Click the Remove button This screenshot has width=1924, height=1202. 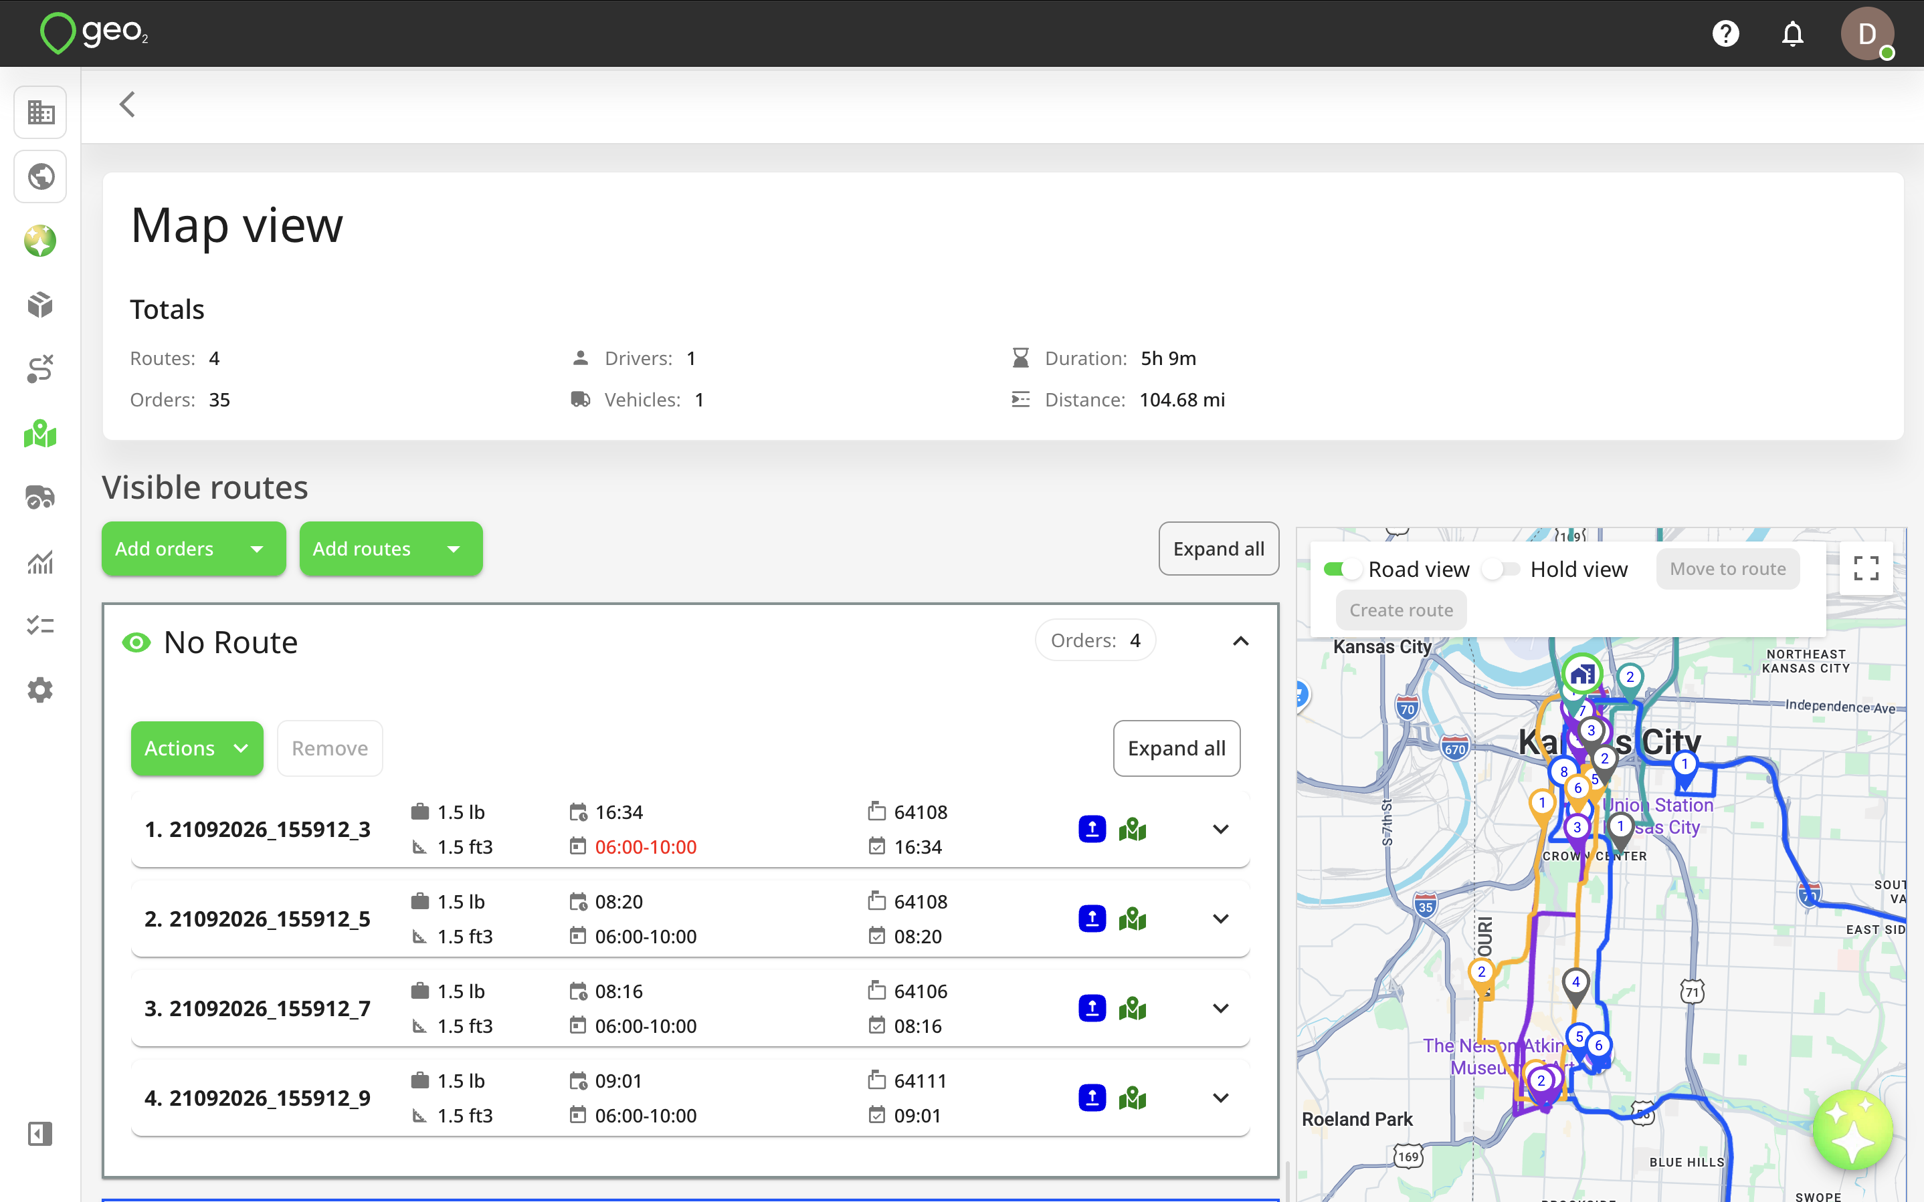point(329,748)
